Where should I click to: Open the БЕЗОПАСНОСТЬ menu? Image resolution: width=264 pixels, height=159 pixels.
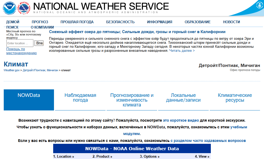coord(121,22)
